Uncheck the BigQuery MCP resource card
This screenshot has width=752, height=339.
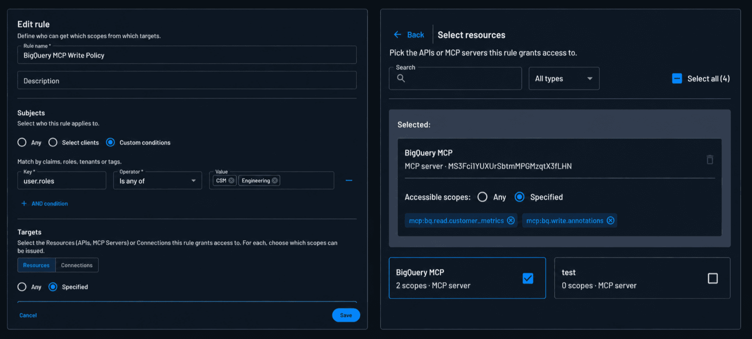(x=528, y=278)
